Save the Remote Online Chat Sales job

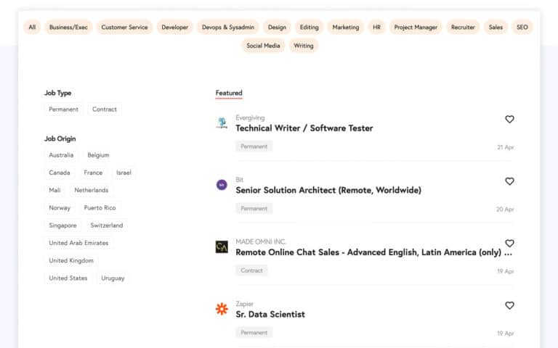tap(509, 244)
